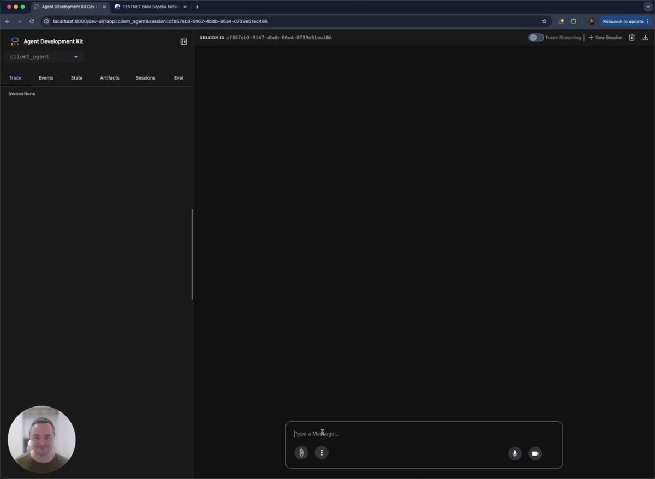Switch to the Events tab
The height and width of the screenshot is (479, 655).
pyautogui.click(x=45, y=77)
